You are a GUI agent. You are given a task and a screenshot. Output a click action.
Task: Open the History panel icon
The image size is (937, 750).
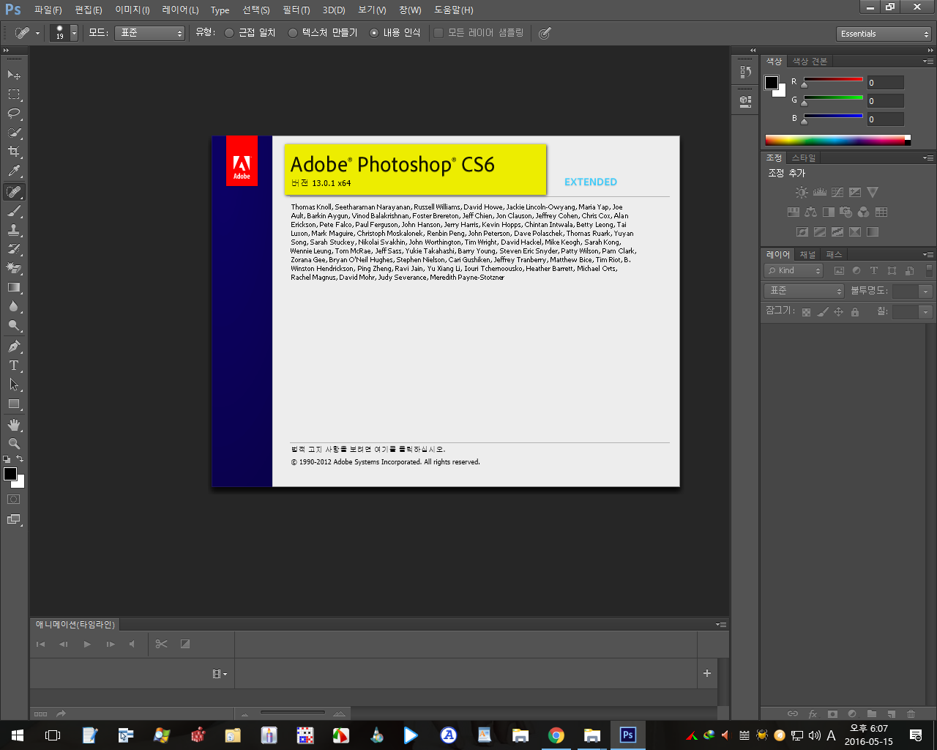[745, 71]
